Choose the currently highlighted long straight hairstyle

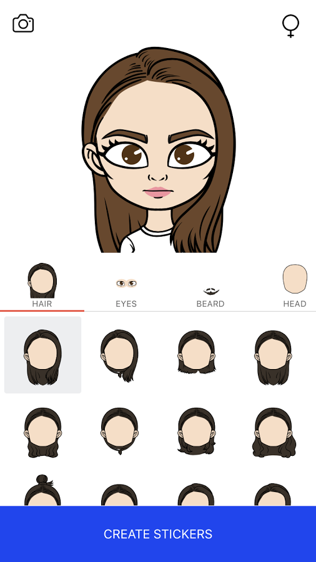[x=42, y=355]
